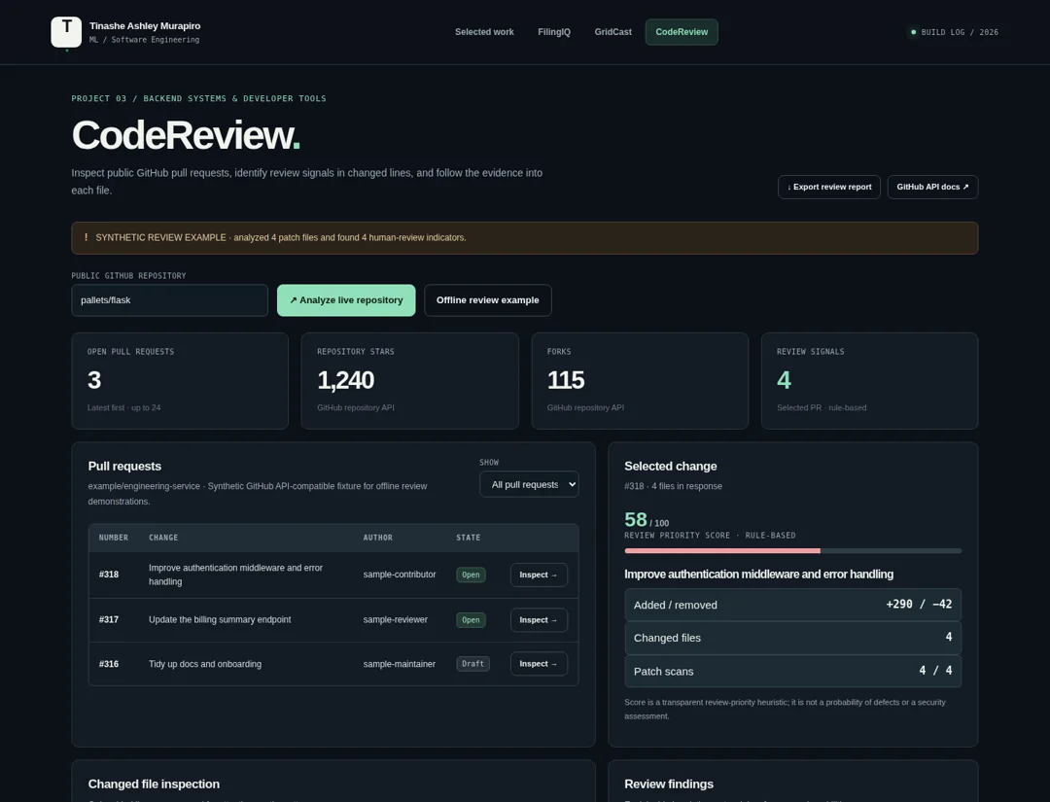This screenshot has width=1050, height=802.
Task: Click the CodeReview page heading
Action: 186,135
